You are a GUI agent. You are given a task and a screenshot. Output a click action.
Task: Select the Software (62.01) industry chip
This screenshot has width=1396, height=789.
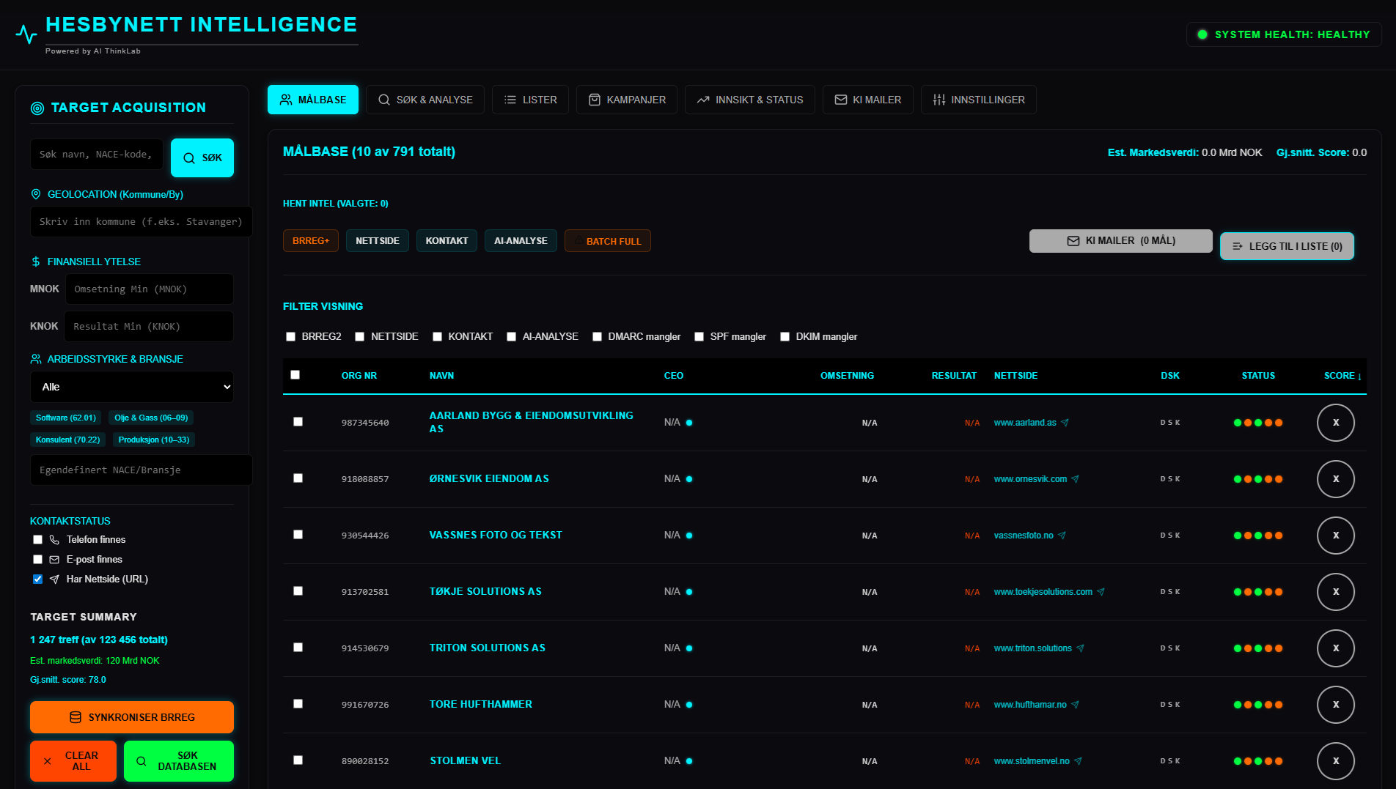[x=66, y=418]
